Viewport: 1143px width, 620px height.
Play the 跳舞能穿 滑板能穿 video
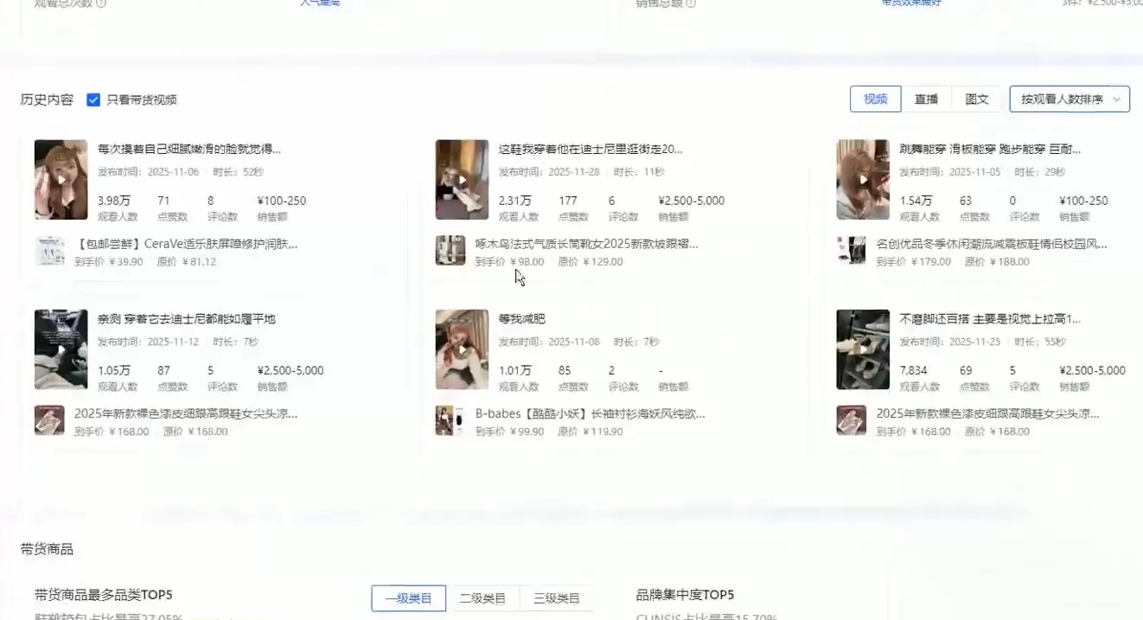click(x=862, y=178)
